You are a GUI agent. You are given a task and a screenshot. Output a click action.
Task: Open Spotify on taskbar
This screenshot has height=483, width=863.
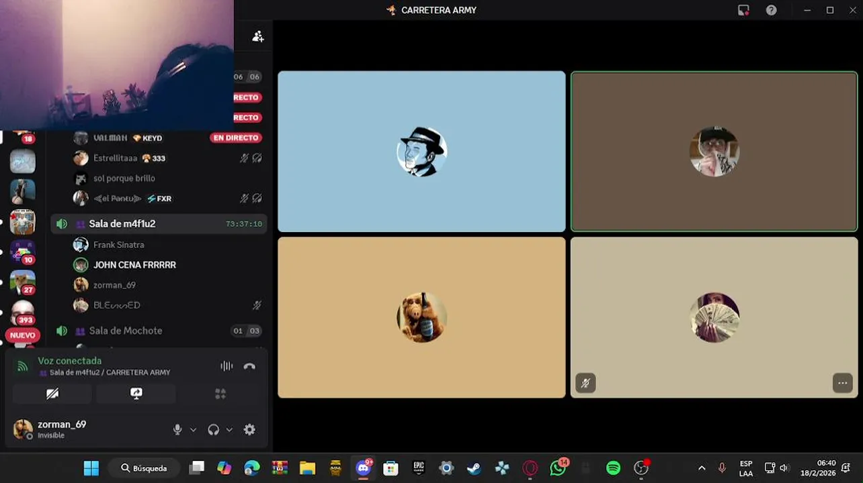coord(613,468)
